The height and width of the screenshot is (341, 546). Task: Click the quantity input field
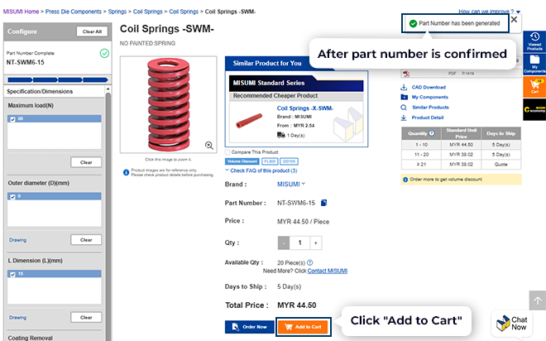(299, 243)
